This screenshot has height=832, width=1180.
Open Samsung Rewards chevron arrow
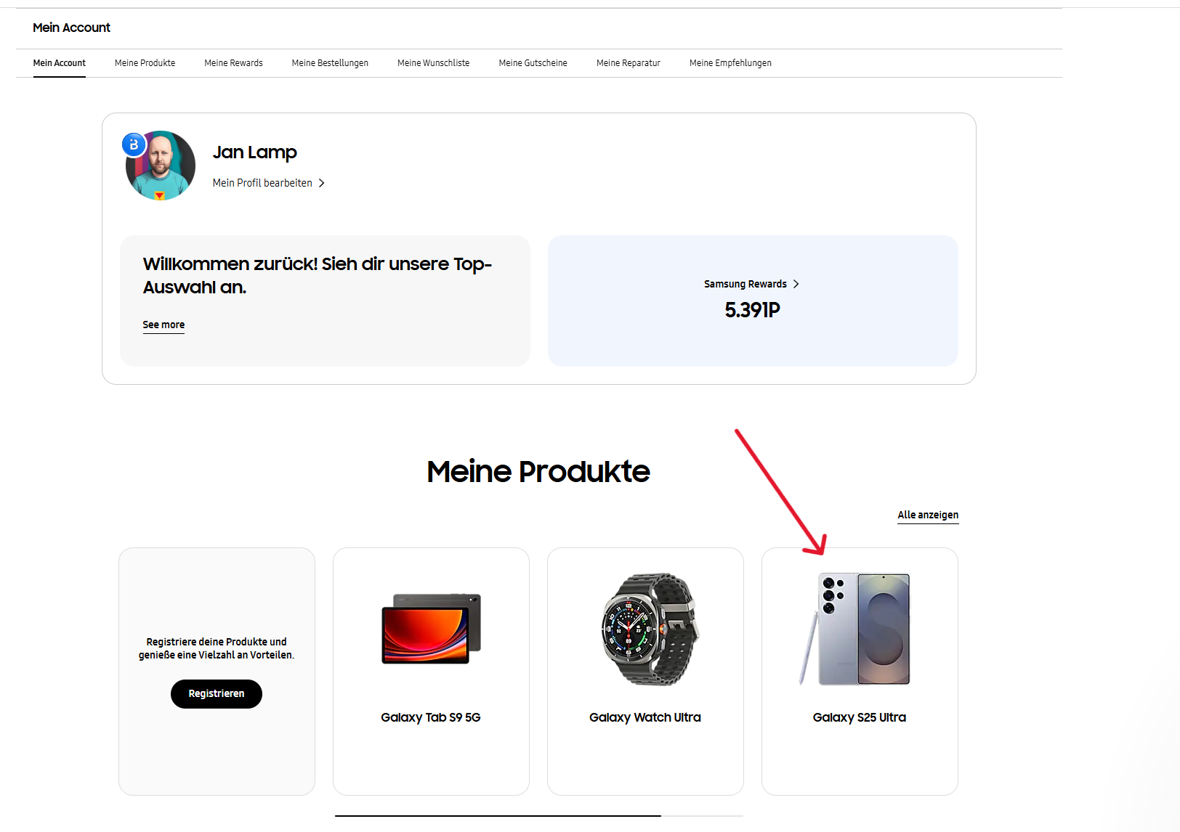[x=796, y=284]
